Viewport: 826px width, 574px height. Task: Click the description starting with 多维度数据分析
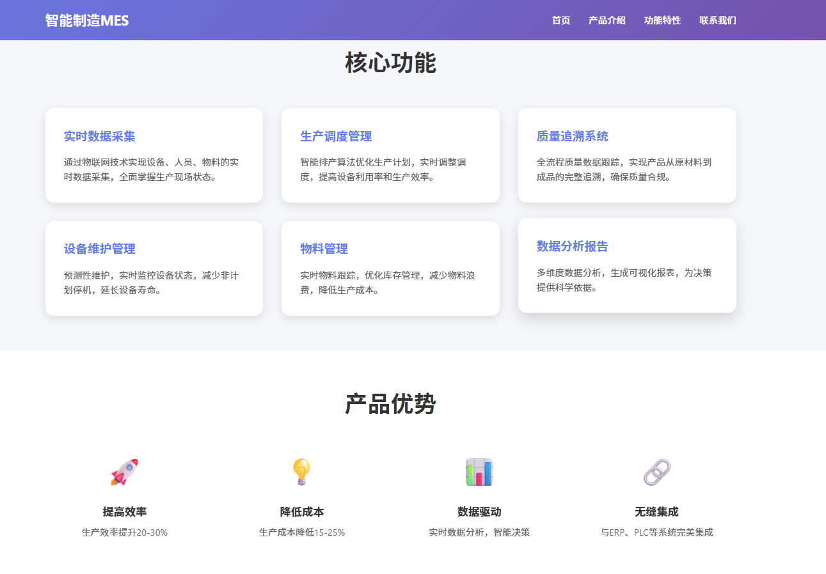click(x=624, y=280)
